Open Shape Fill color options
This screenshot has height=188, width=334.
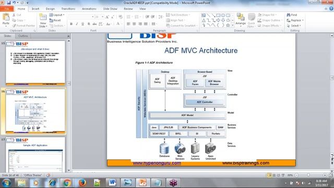(x=267, y=15)
